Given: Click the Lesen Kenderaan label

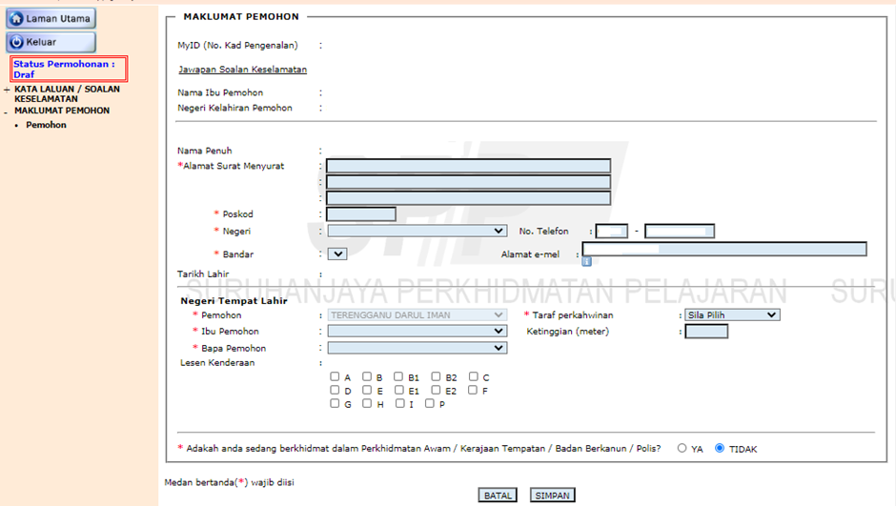Looking at the screenshot, I should click(217, 363).
